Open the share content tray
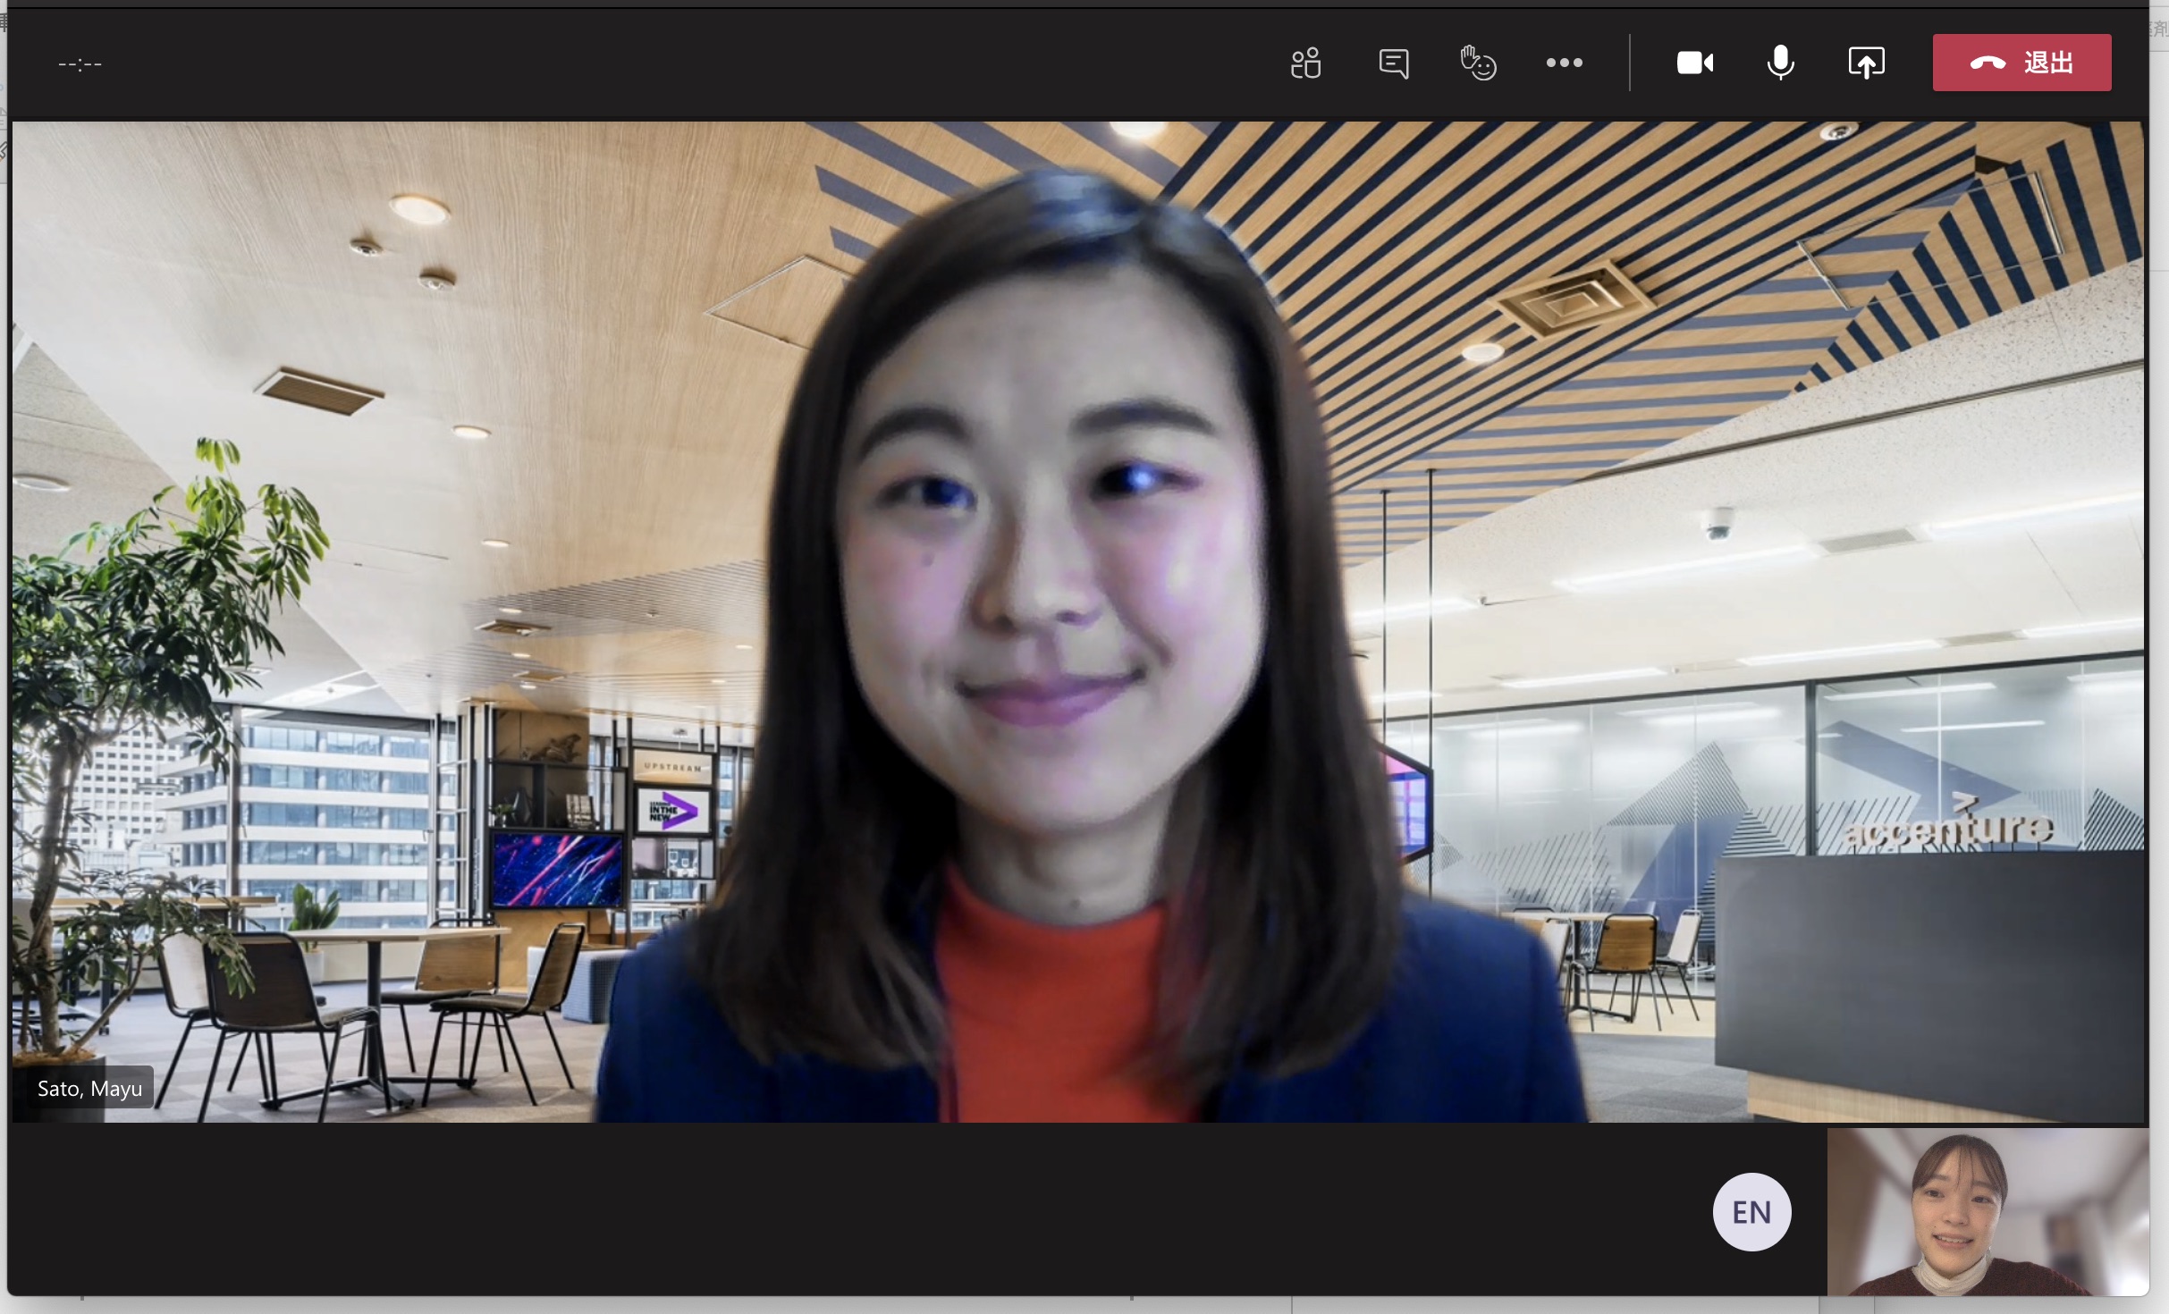The width and height of the screenshot is (2169, 1314). click(x=1866, y=63)
